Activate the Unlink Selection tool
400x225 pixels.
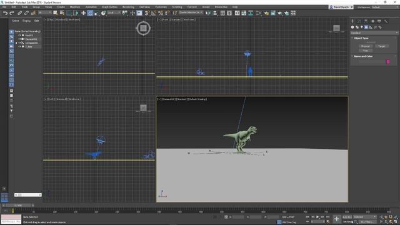click(26, 13)
